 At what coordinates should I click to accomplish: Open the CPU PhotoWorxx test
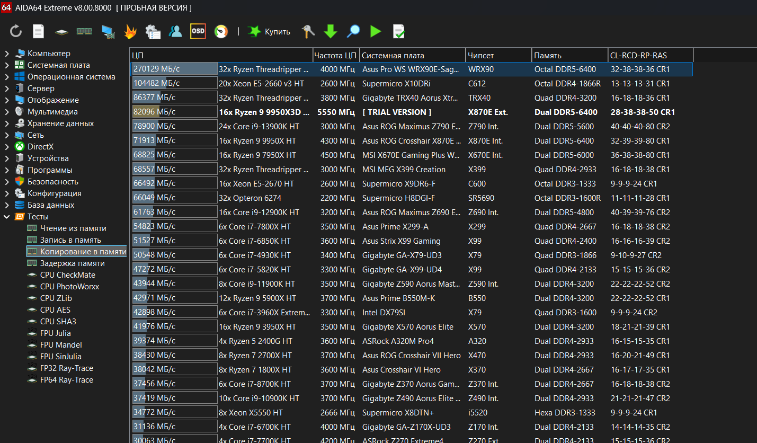coord(69,287)
